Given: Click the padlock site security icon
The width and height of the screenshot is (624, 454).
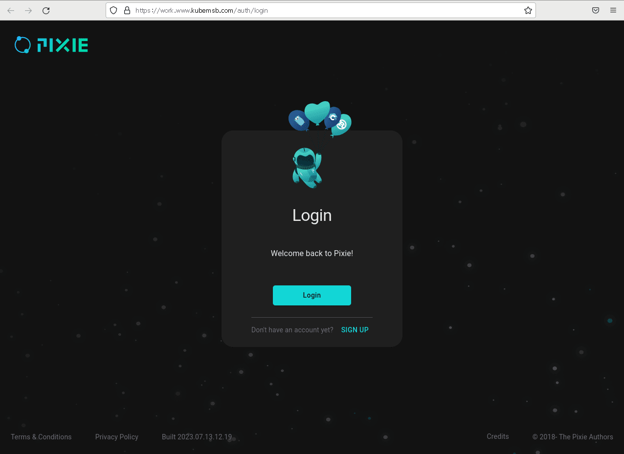Looking at the screenshot, I should [x=127, y=10].
